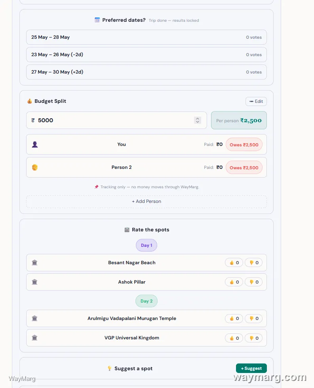Click the calendar icon beside Preferred dates
314x388 pixels.
[x=97, y=20]
